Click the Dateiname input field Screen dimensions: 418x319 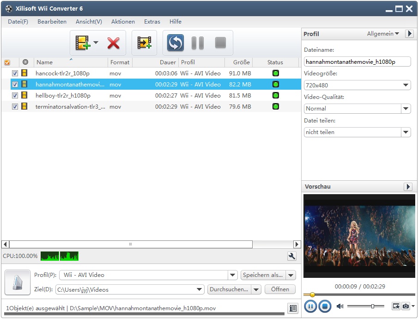357,62
